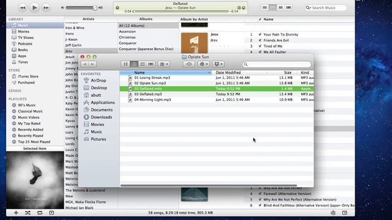Image resolution: width=392 pixels, height=220 pixels.
Task: Click the iTunes play button
Action: click(x=34, y=8)
